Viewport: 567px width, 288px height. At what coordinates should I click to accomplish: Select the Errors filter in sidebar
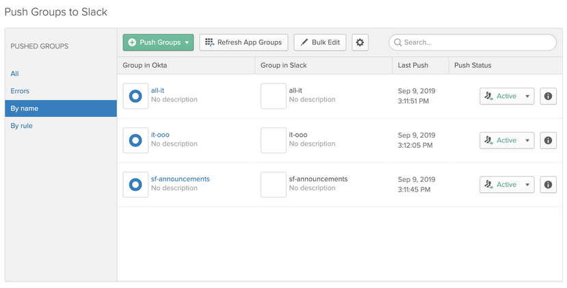(20, 91)
